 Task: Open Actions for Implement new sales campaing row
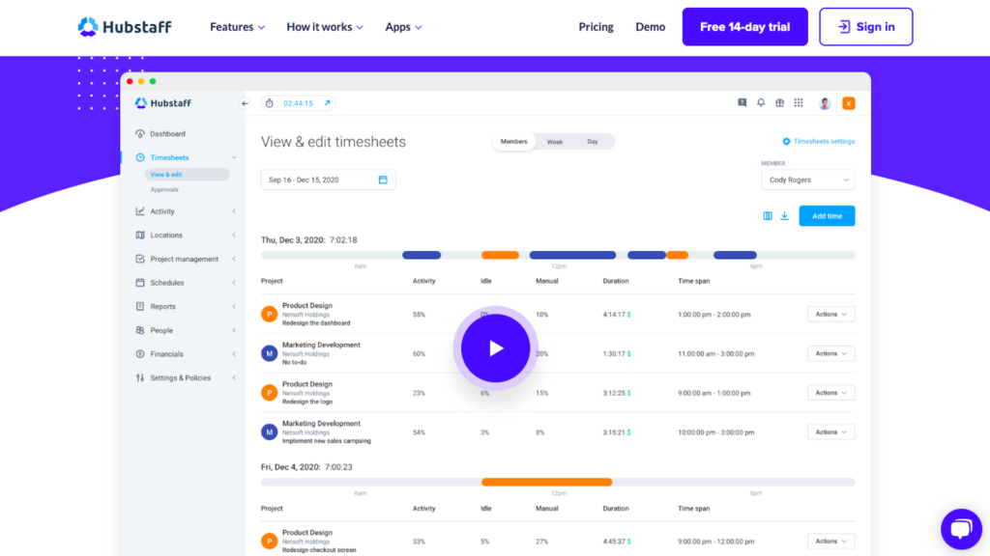[x=830, y=431]
